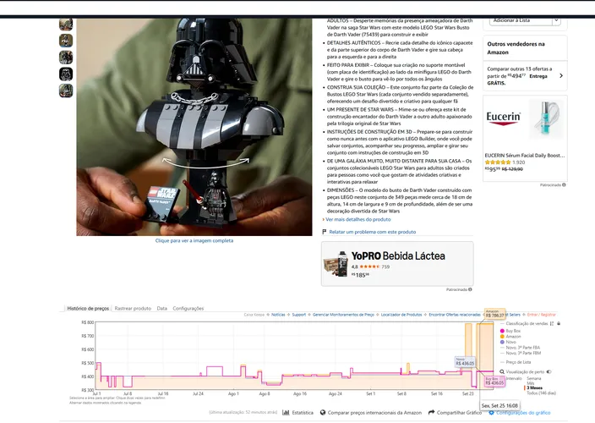Open the Localizador de Produtos link

pos(401,315)
